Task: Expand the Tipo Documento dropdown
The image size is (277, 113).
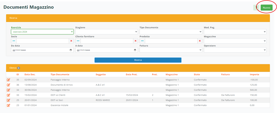Action: coord(171,32)
